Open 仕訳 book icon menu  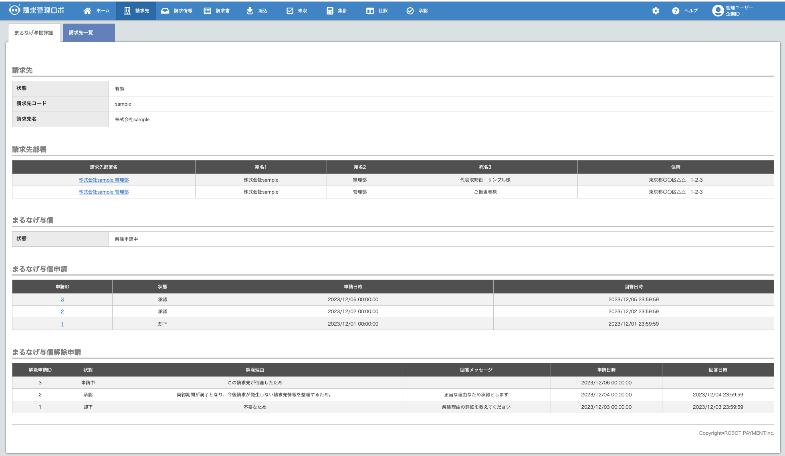pyautogui.click(x=370, y=11)
